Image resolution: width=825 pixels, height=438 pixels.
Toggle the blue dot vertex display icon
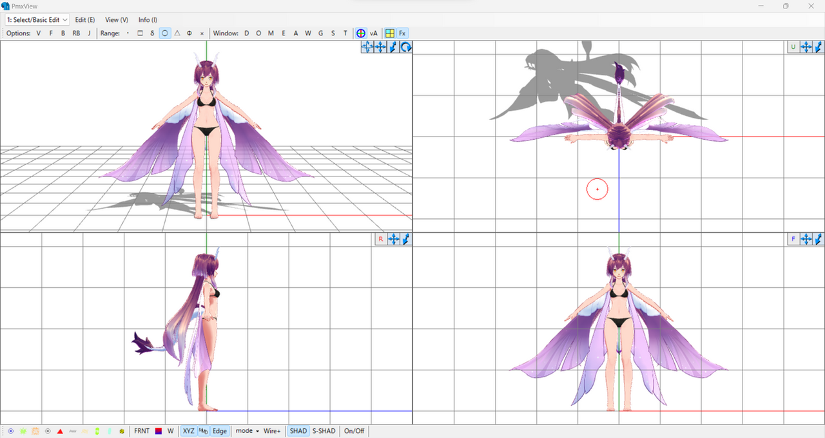pos(11,431)
